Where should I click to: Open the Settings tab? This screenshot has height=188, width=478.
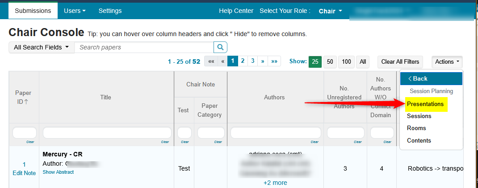click(x=110, y=10)
